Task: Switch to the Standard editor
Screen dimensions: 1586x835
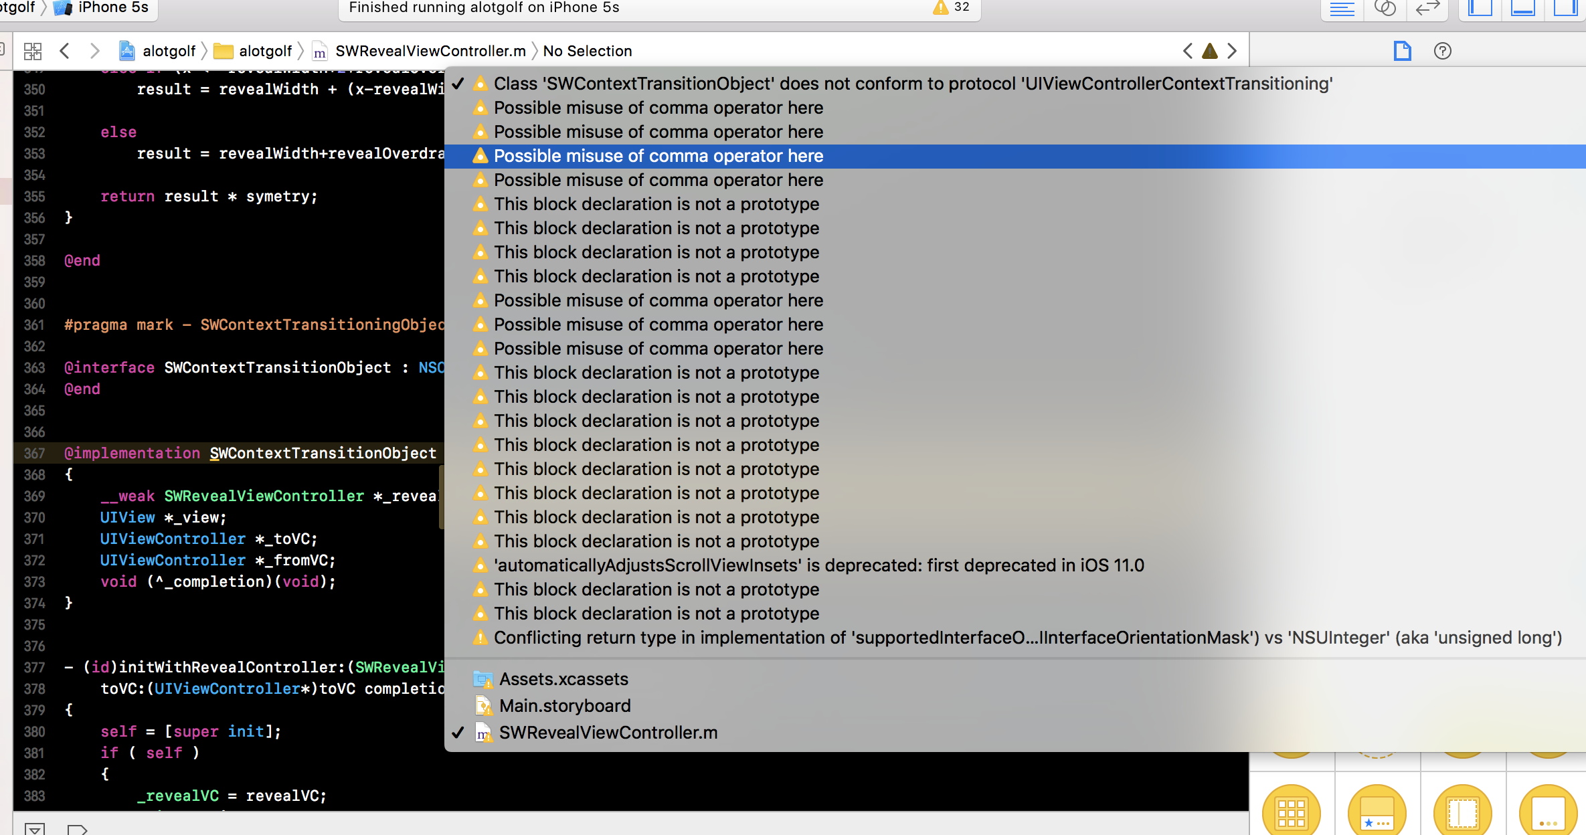Action: [1342, 8]
